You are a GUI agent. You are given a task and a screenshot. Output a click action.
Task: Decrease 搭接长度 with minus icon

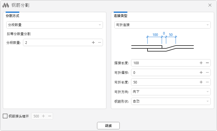point(207,63)
